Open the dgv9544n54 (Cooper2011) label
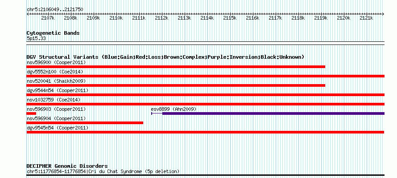 tap(58, 90)
